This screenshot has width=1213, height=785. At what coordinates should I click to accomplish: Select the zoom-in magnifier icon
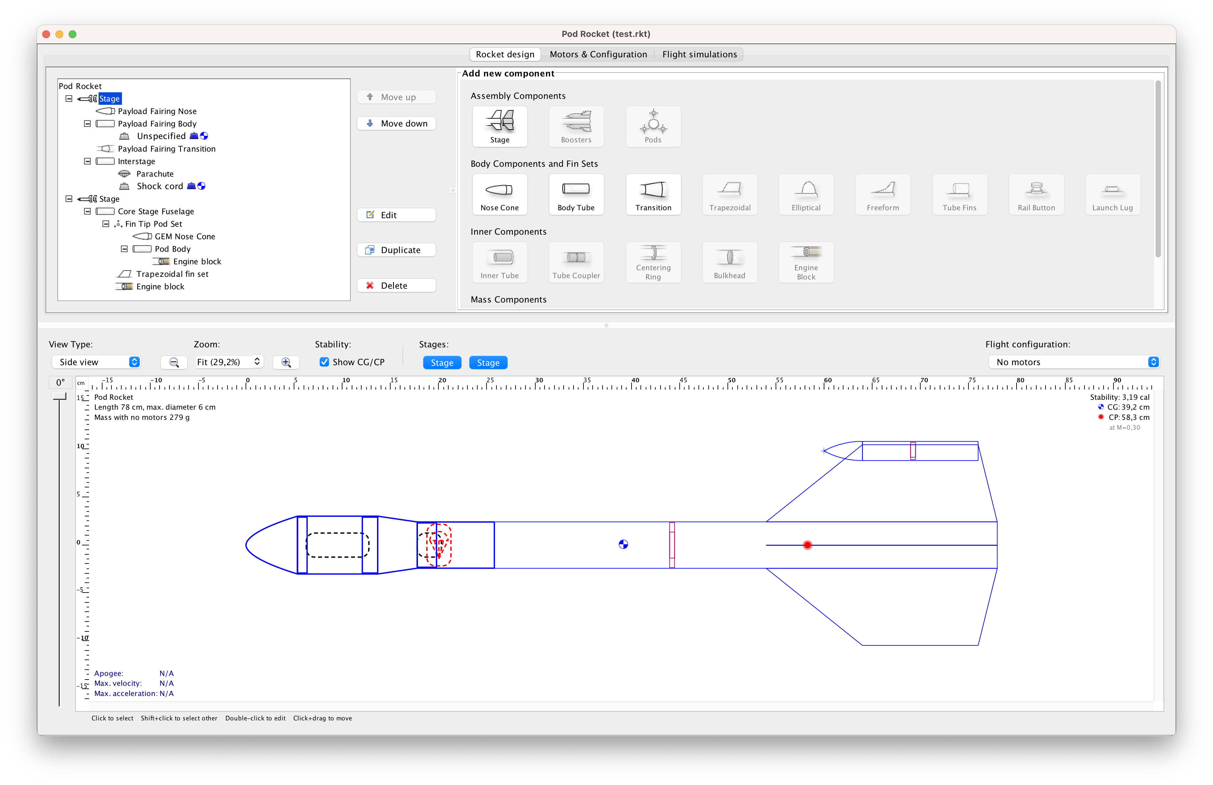click(x=286, y=362)
